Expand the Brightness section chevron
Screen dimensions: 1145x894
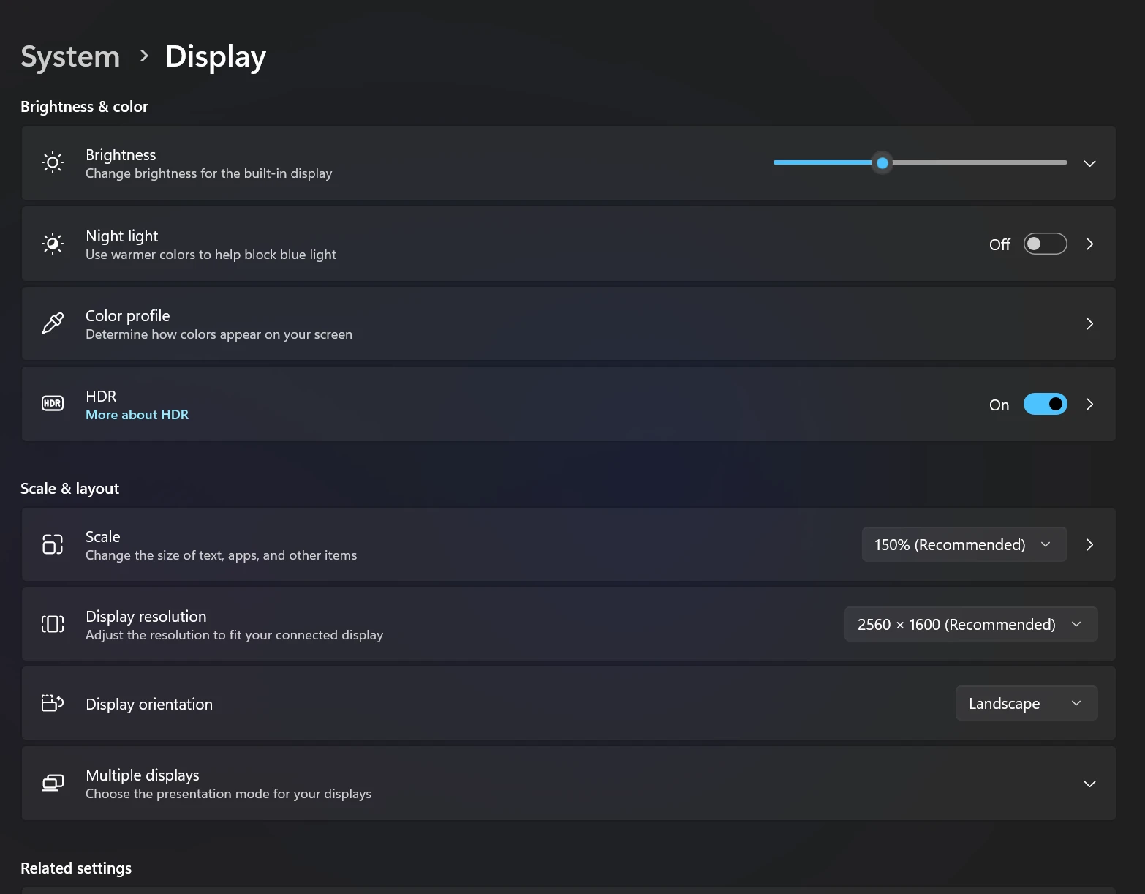click(1089, 163)
